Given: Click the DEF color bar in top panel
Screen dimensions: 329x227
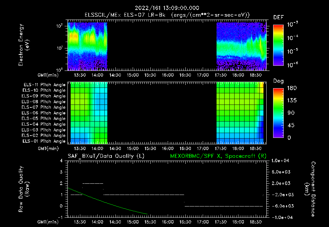Looking at the screenshot, I should (x=278, y=45).
